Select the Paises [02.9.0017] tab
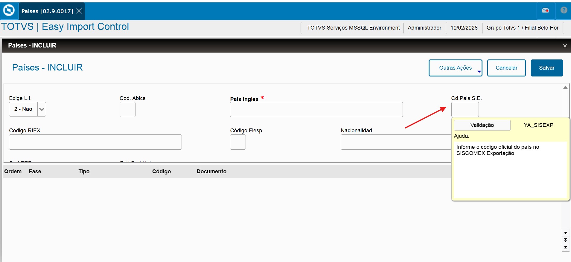Screen dimensions: 571x262 tap(47, 11)
